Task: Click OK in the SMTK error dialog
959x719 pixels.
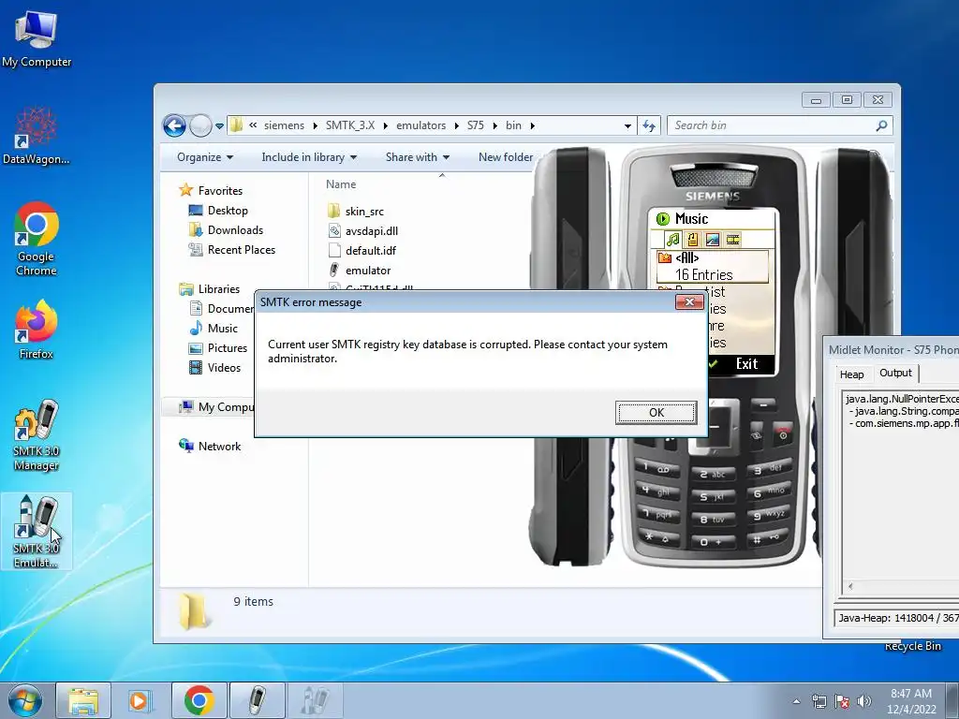Action: coord(657,413)
